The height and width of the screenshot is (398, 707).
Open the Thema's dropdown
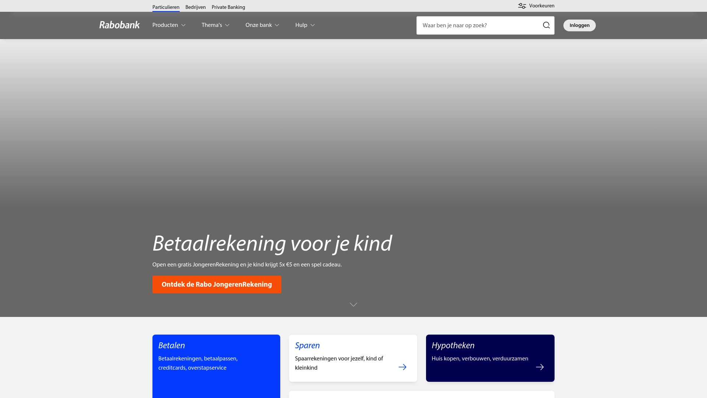(x=215, y=25)
